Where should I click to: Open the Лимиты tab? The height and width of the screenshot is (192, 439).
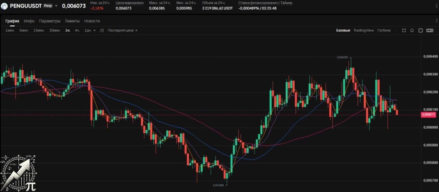[72, 21]
